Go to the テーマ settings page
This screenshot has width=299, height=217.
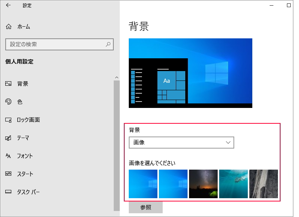pyautogui.click(x=23, y=138)
